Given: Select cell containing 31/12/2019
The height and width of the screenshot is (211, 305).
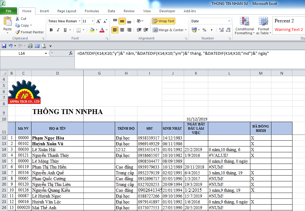Looking at the screenshot, I should (x=196, y=119).
